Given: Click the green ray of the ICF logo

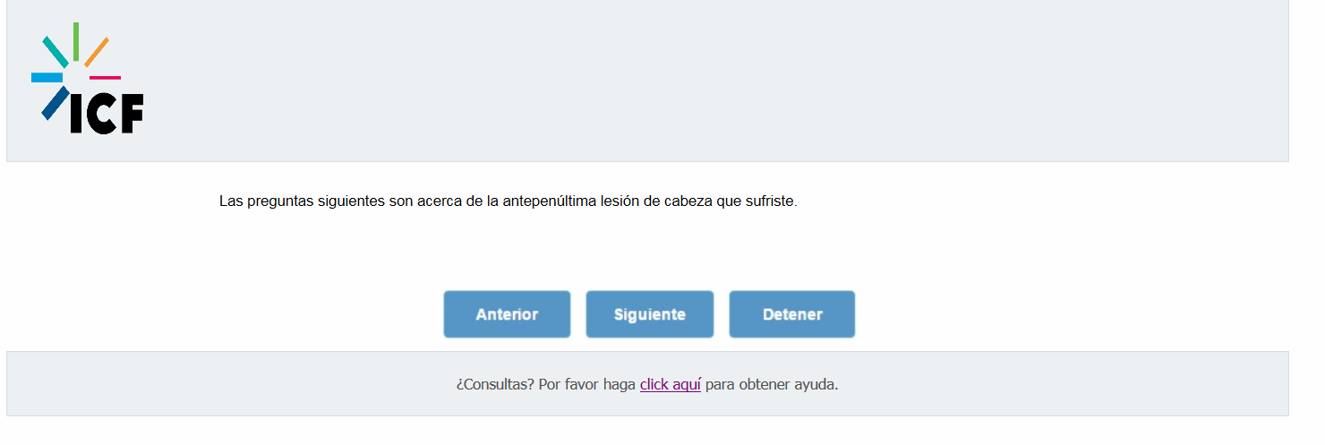Looking at the screenshot, I should [76, 41].
